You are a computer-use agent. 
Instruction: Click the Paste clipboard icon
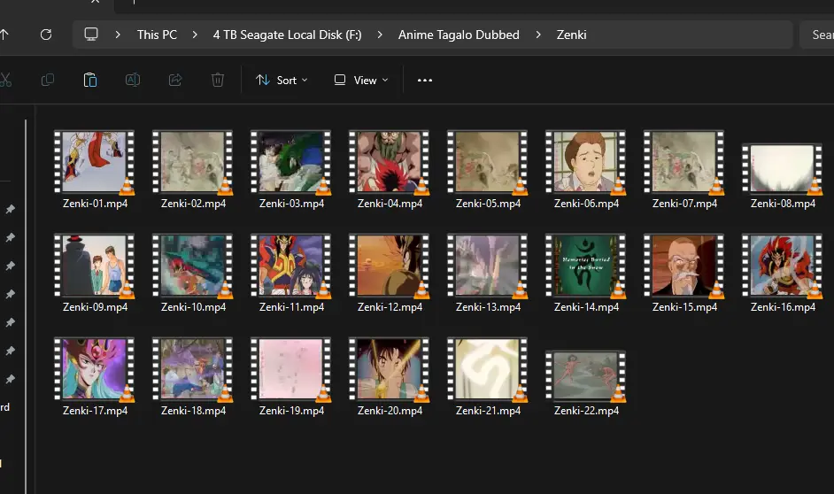point(90,80)
